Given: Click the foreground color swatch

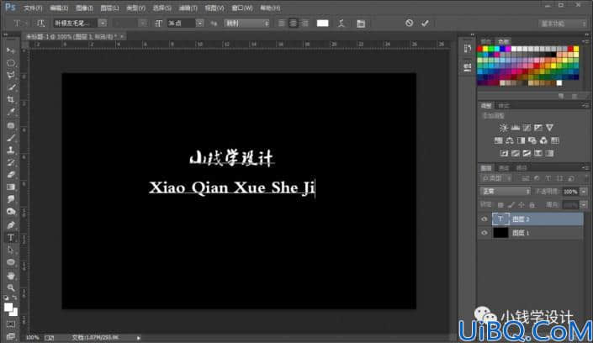Looking at the screenshot, I should (8, 307).
